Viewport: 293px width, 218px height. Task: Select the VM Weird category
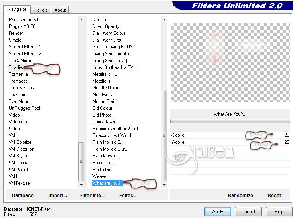click(18, 170)
